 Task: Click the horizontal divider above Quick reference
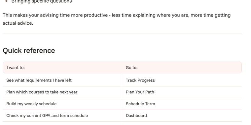tap(122, 33)
